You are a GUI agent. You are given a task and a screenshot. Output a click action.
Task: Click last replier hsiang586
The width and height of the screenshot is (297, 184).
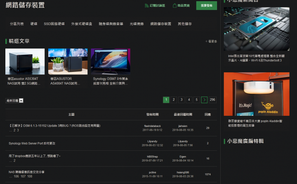(183, 172)
